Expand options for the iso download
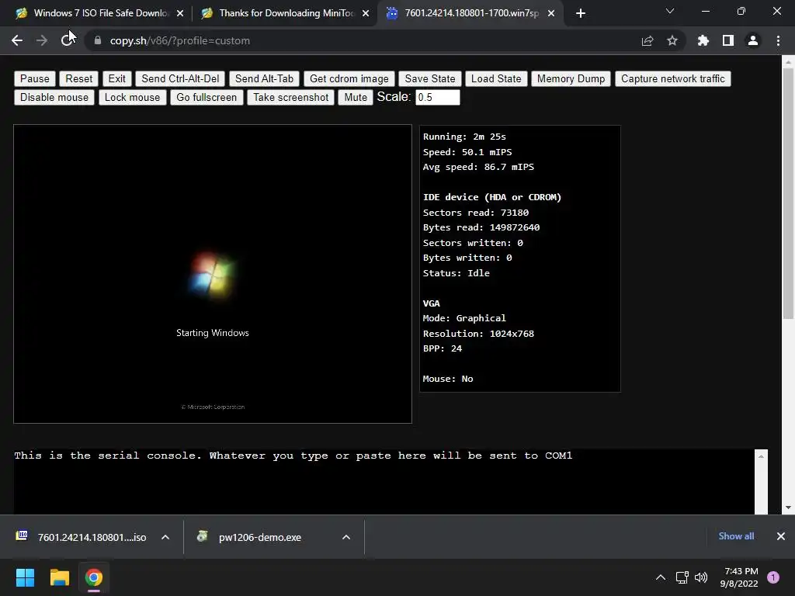Image resolution: width=795 pixels, height=596 pixels. point(165,537)
